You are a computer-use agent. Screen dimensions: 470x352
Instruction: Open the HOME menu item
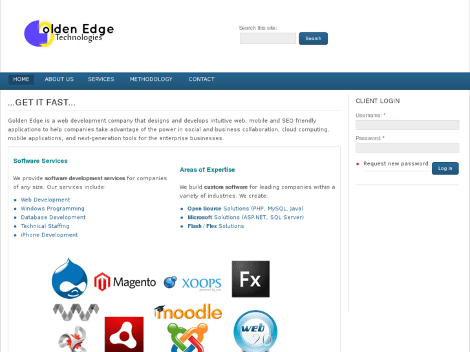click(x=21, y=79)
